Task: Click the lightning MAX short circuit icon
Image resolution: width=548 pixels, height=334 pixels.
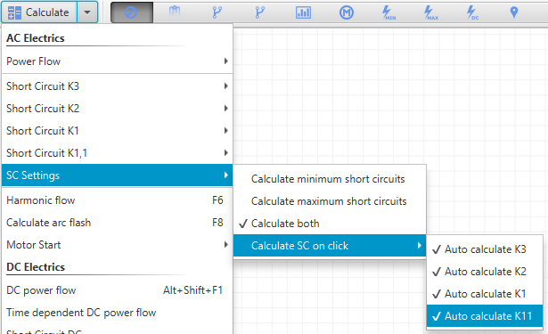Action: pyautogui.click(x=431, y=12)
